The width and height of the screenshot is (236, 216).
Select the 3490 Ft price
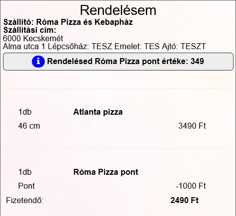192,126
